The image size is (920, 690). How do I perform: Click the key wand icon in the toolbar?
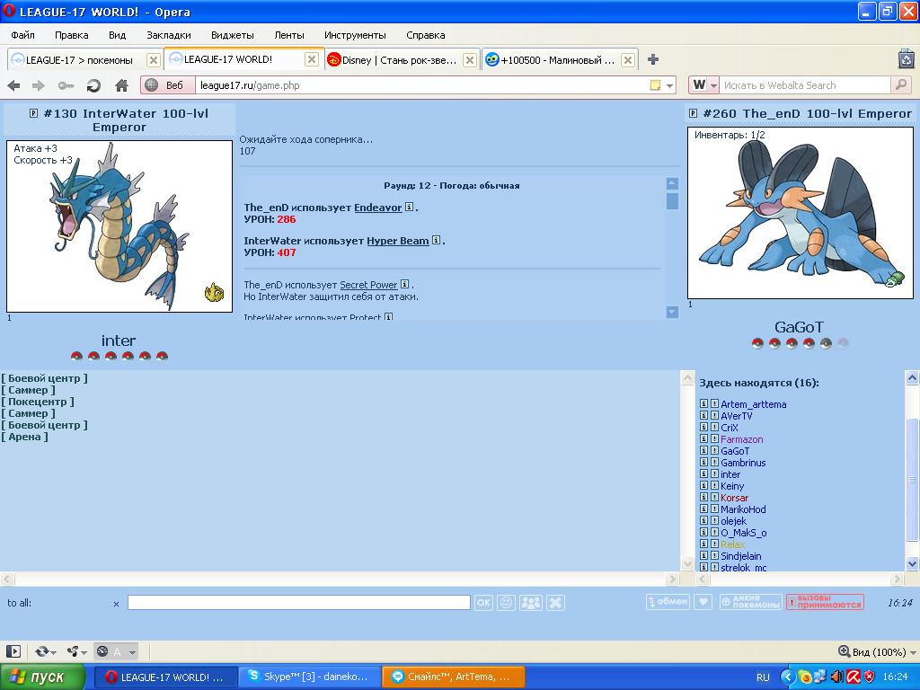(x=66, y=85)
